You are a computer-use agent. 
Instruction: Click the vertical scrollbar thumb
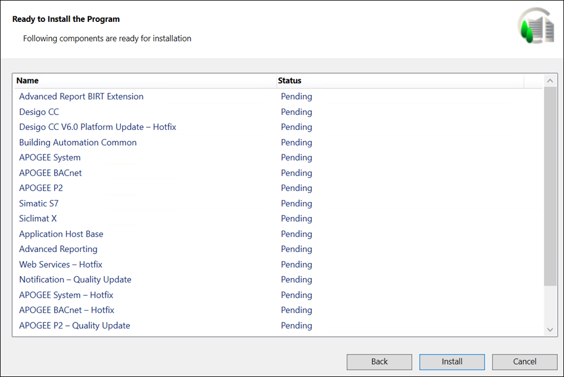(x=550, y=186)
